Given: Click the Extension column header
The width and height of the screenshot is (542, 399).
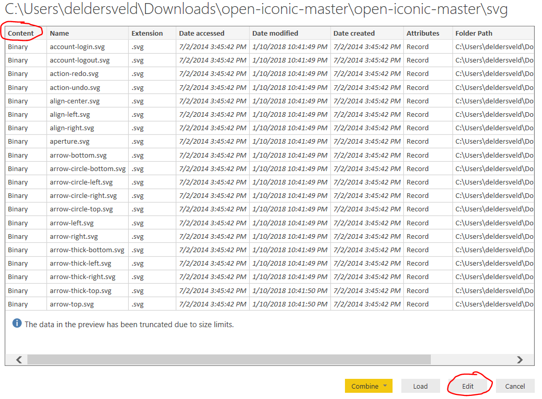Looking at the screenshot, I should tap(147, 33).
